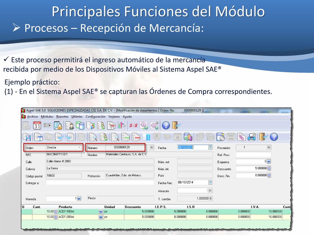The image size is (314, 235).
Task: Click the red S@E icon
Action: coord(133,125)
